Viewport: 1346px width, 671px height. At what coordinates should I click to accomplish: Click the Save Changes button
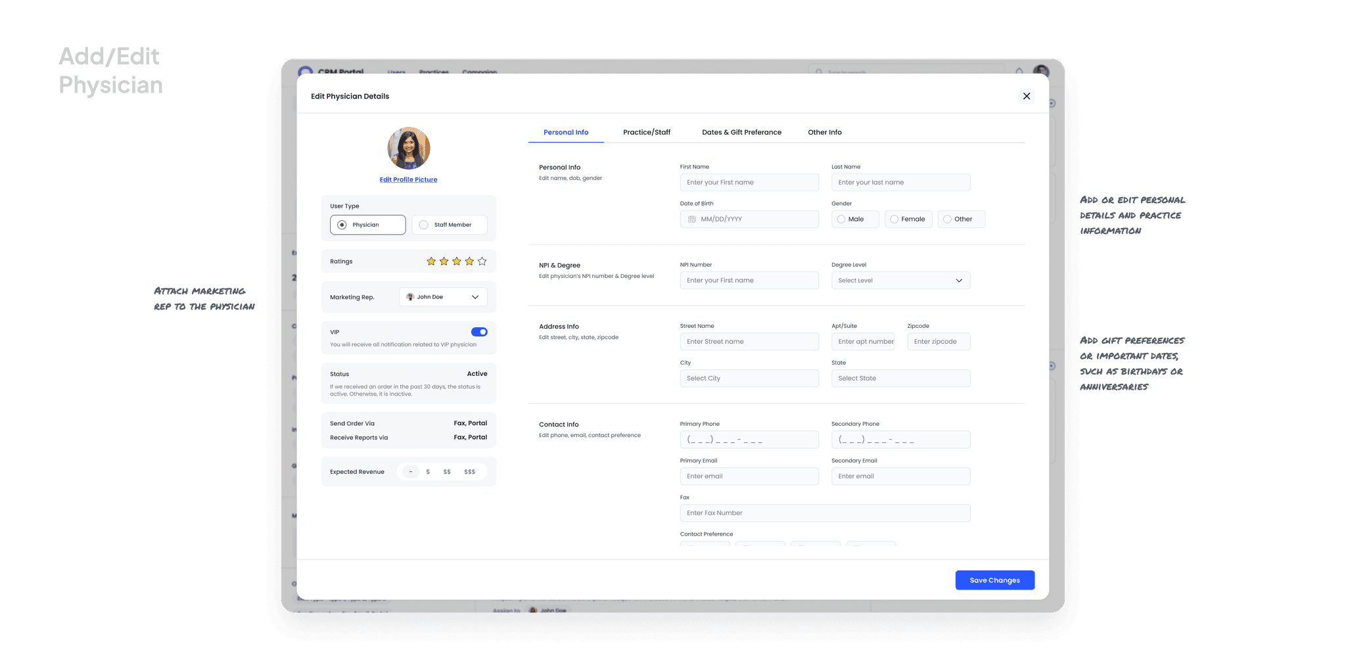click(994, 580)
